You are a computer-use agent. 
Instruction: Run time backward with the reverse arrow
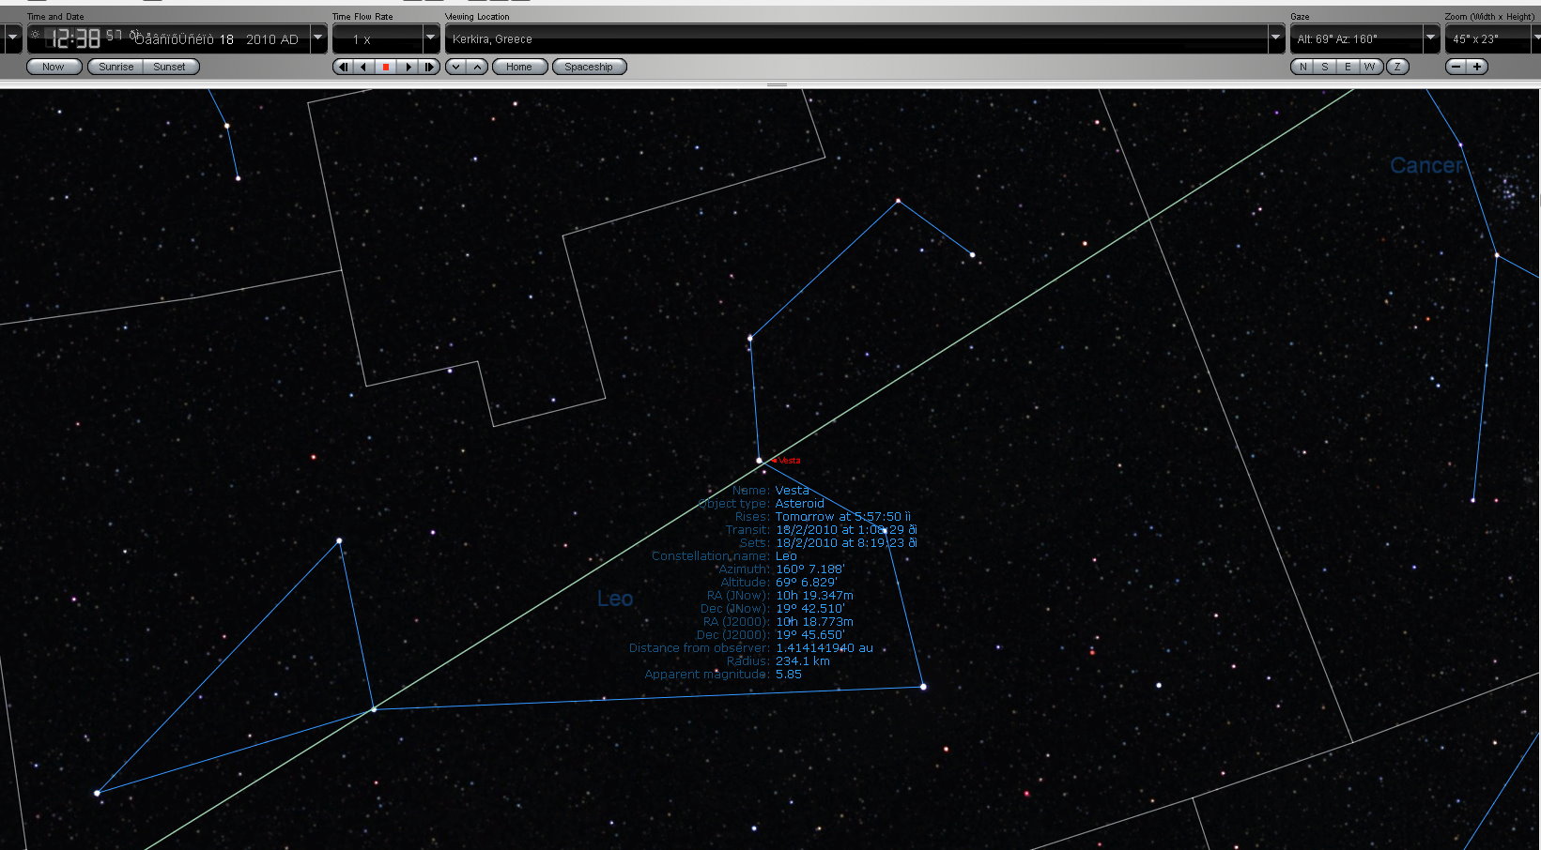(363, 67)
